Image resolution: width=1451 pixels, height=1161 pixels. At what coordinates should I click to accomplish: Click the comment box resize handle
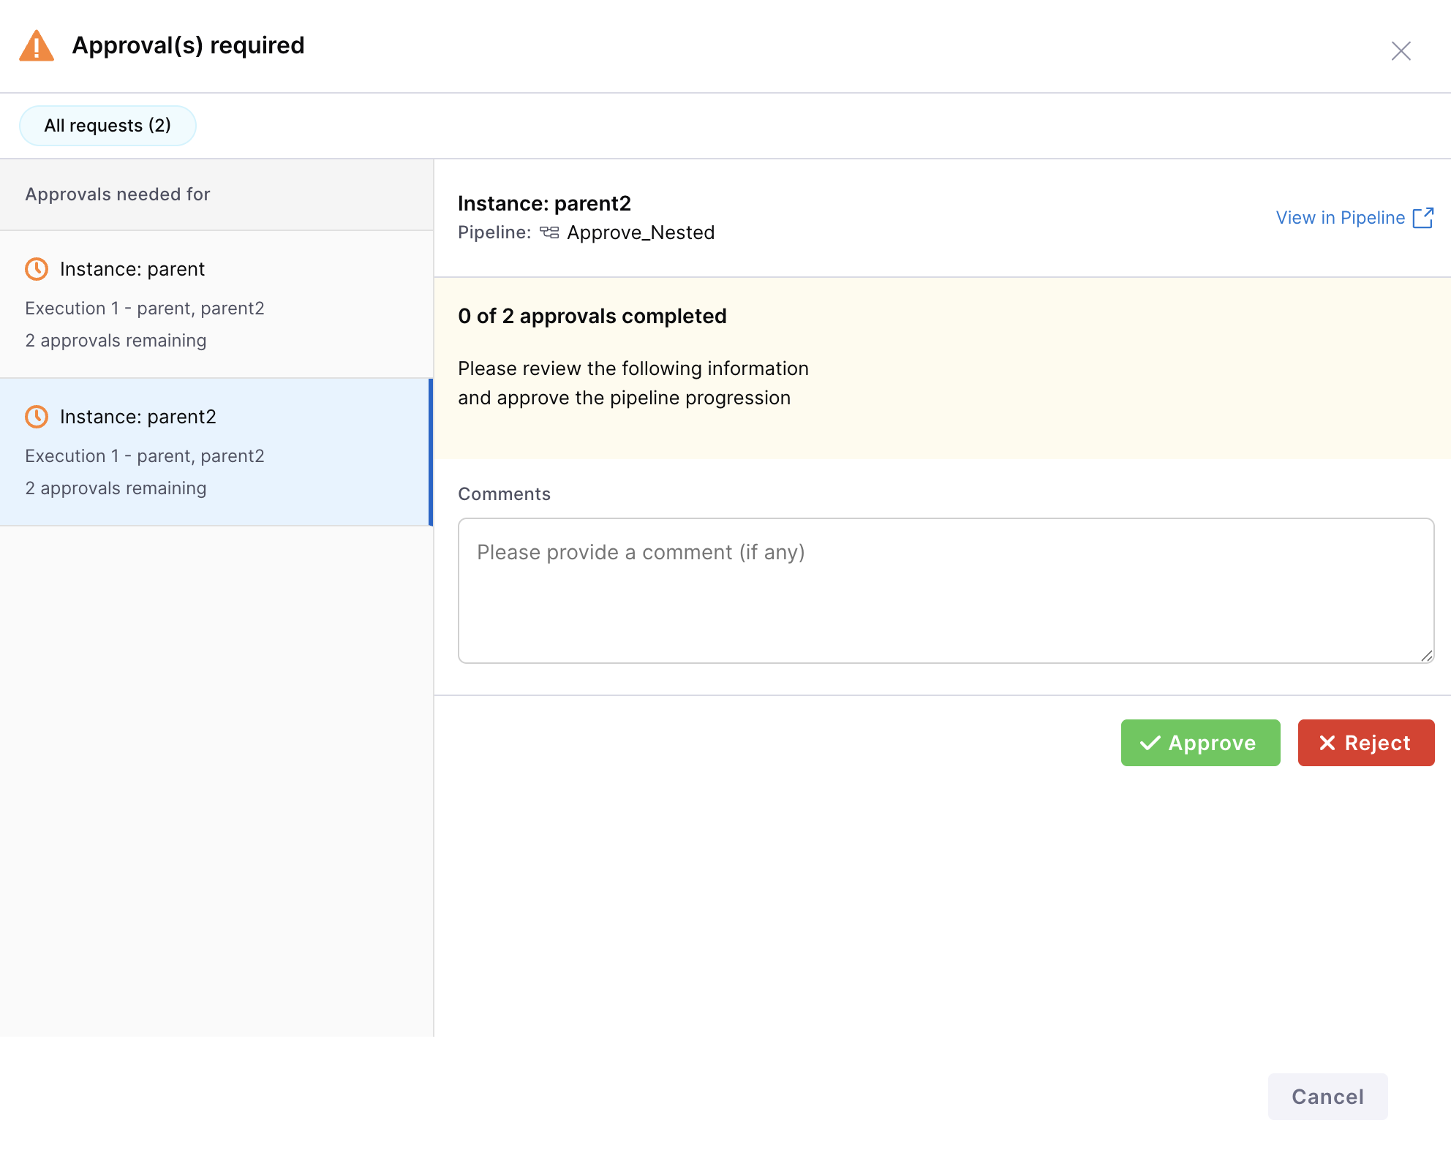(1426, 656)
